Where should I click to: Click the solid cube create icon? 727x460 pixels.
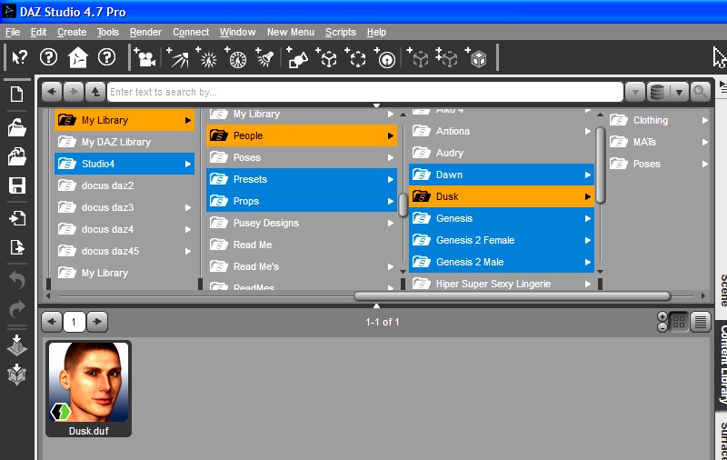pyautogui.click(x=477, y=57)
